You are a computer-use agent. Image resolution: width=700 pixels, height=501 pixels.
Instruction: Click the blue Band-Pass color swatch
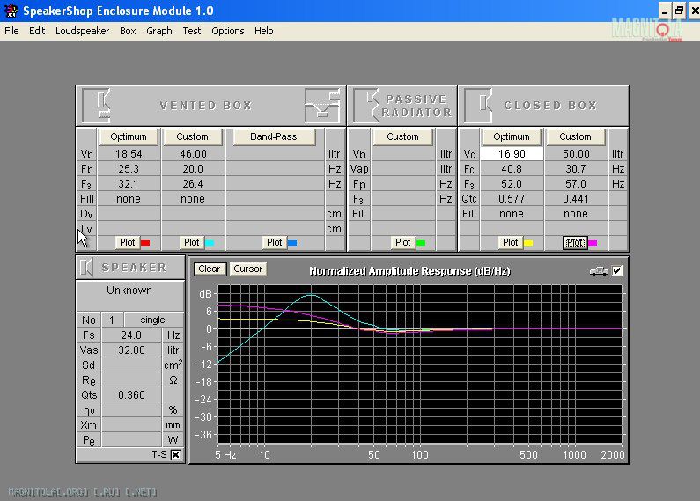point(292,243)
